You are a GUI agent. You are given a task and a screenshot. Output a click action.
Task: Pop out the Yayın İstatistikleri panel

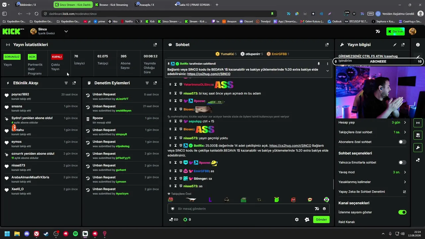[155, 45]
